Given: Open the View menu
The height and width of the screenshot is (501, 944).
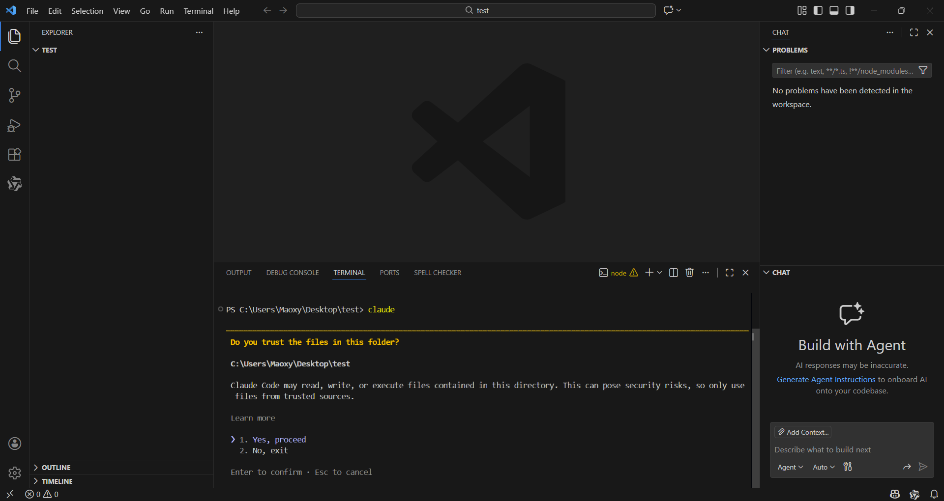Looking at the screenshot, I should point(121,11).
